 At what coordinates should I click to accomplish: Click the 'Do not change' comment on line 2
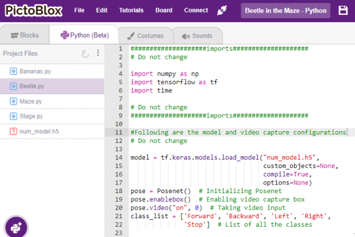[159, 57]
